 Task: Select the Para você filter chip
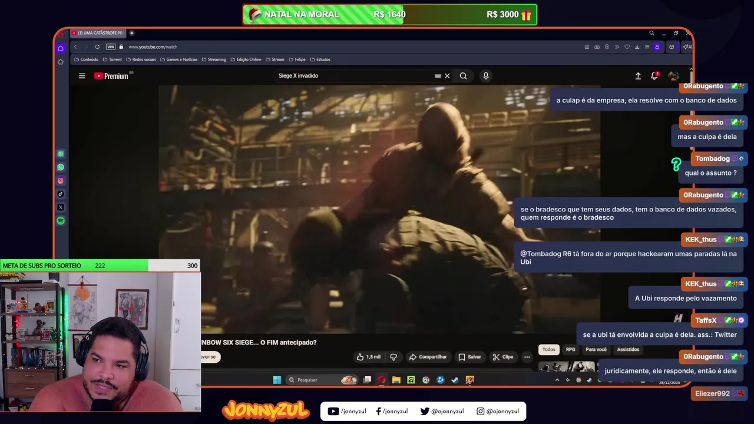coord(596,350)
